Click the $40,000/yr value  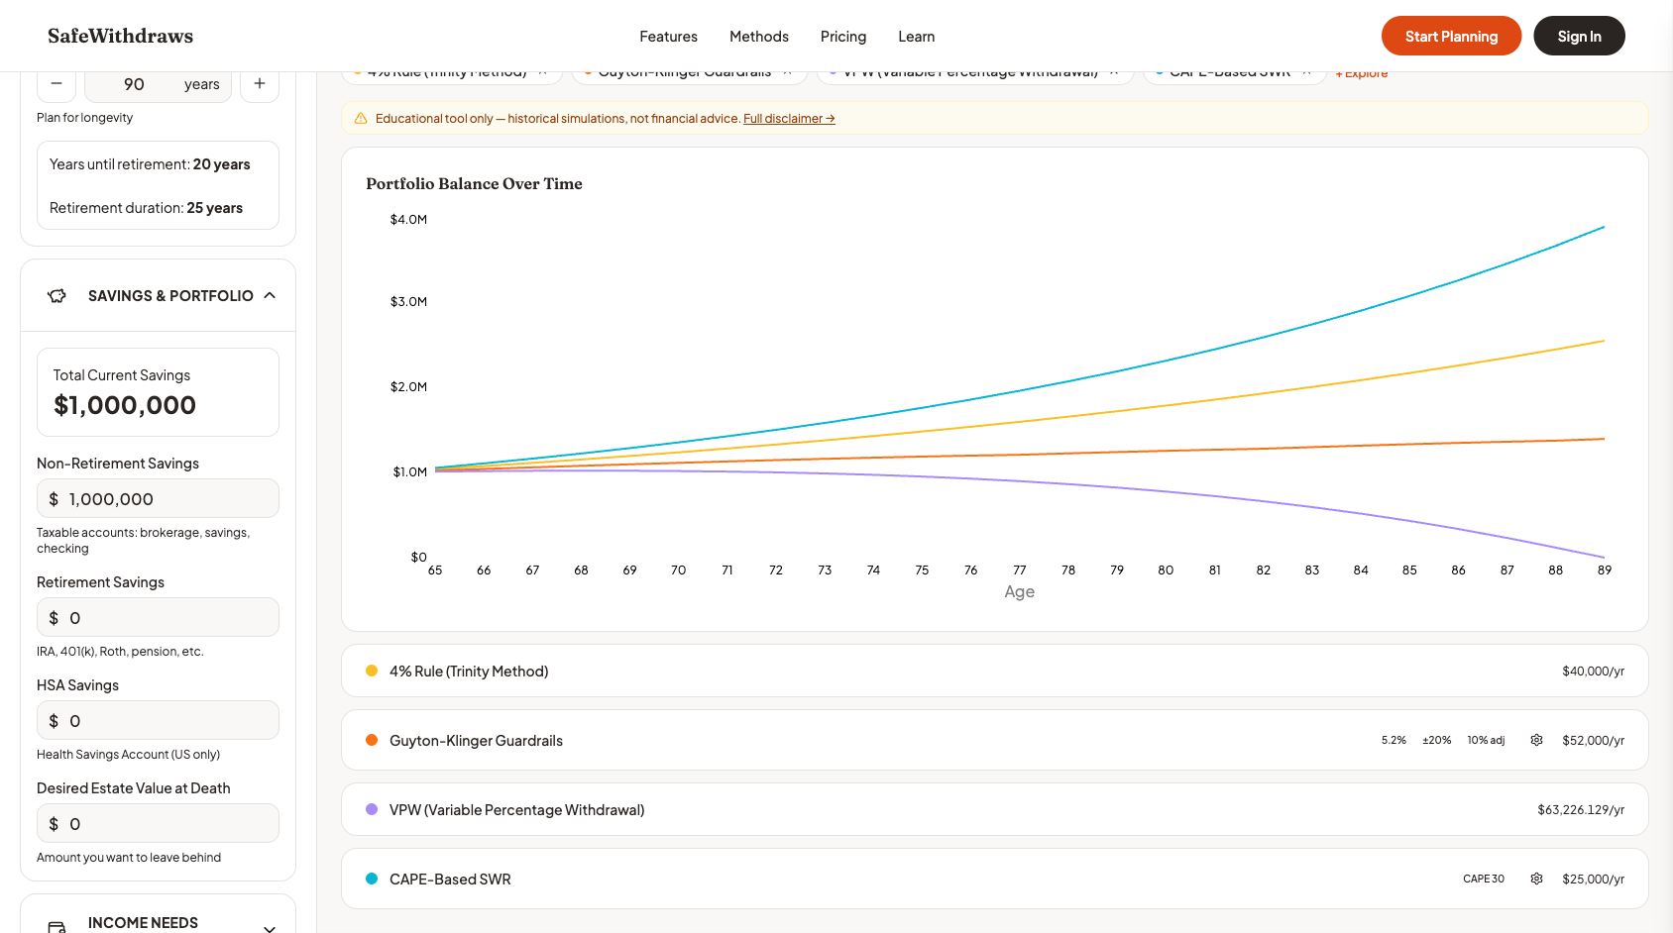point(1593,672)
